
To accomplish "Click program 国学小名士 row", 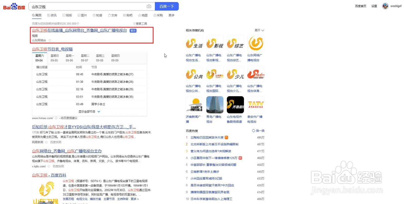I will 90,104.
